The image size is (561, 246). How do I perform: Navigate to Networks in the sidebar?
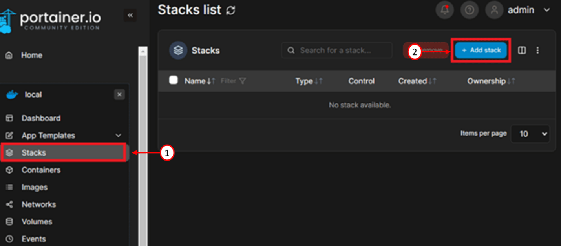tap(38, 204)
